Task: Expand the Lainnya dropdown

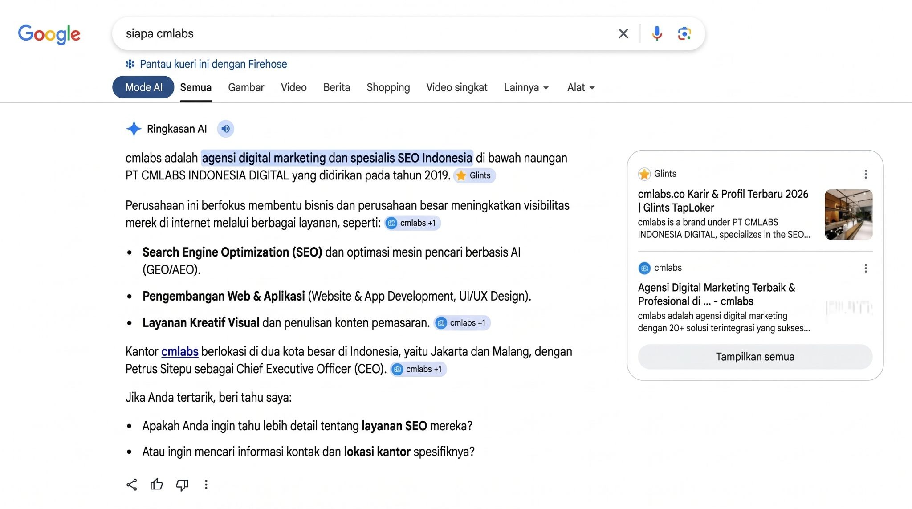Action: coord(526,87)
